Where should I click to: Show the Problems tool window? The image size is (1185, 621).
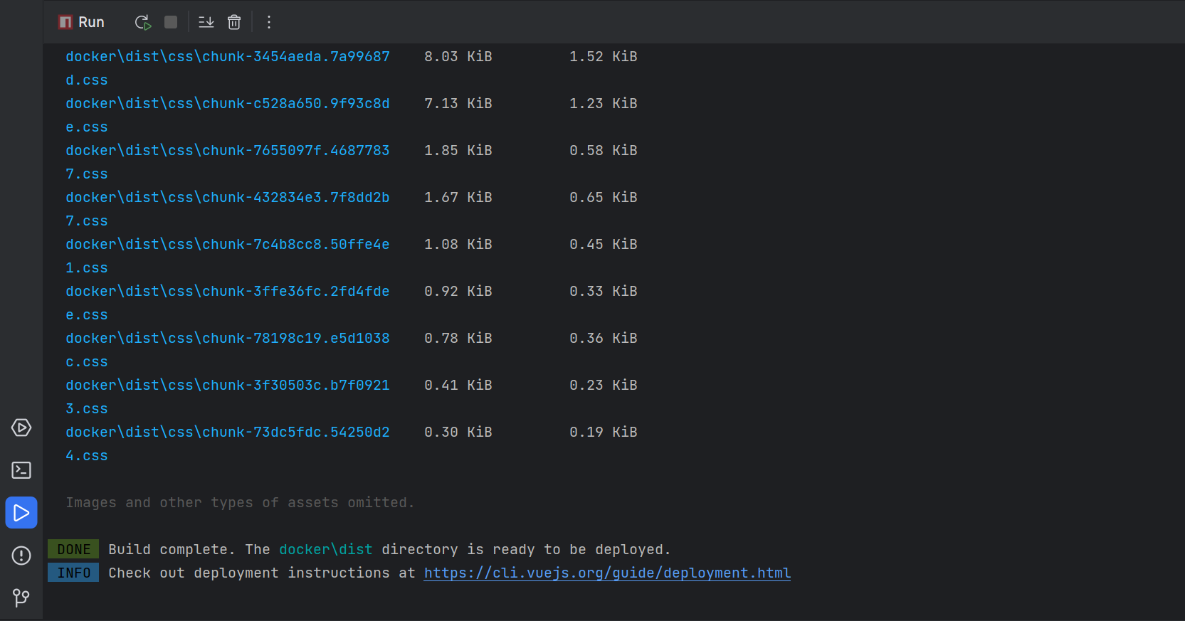(x=21, y=556)
